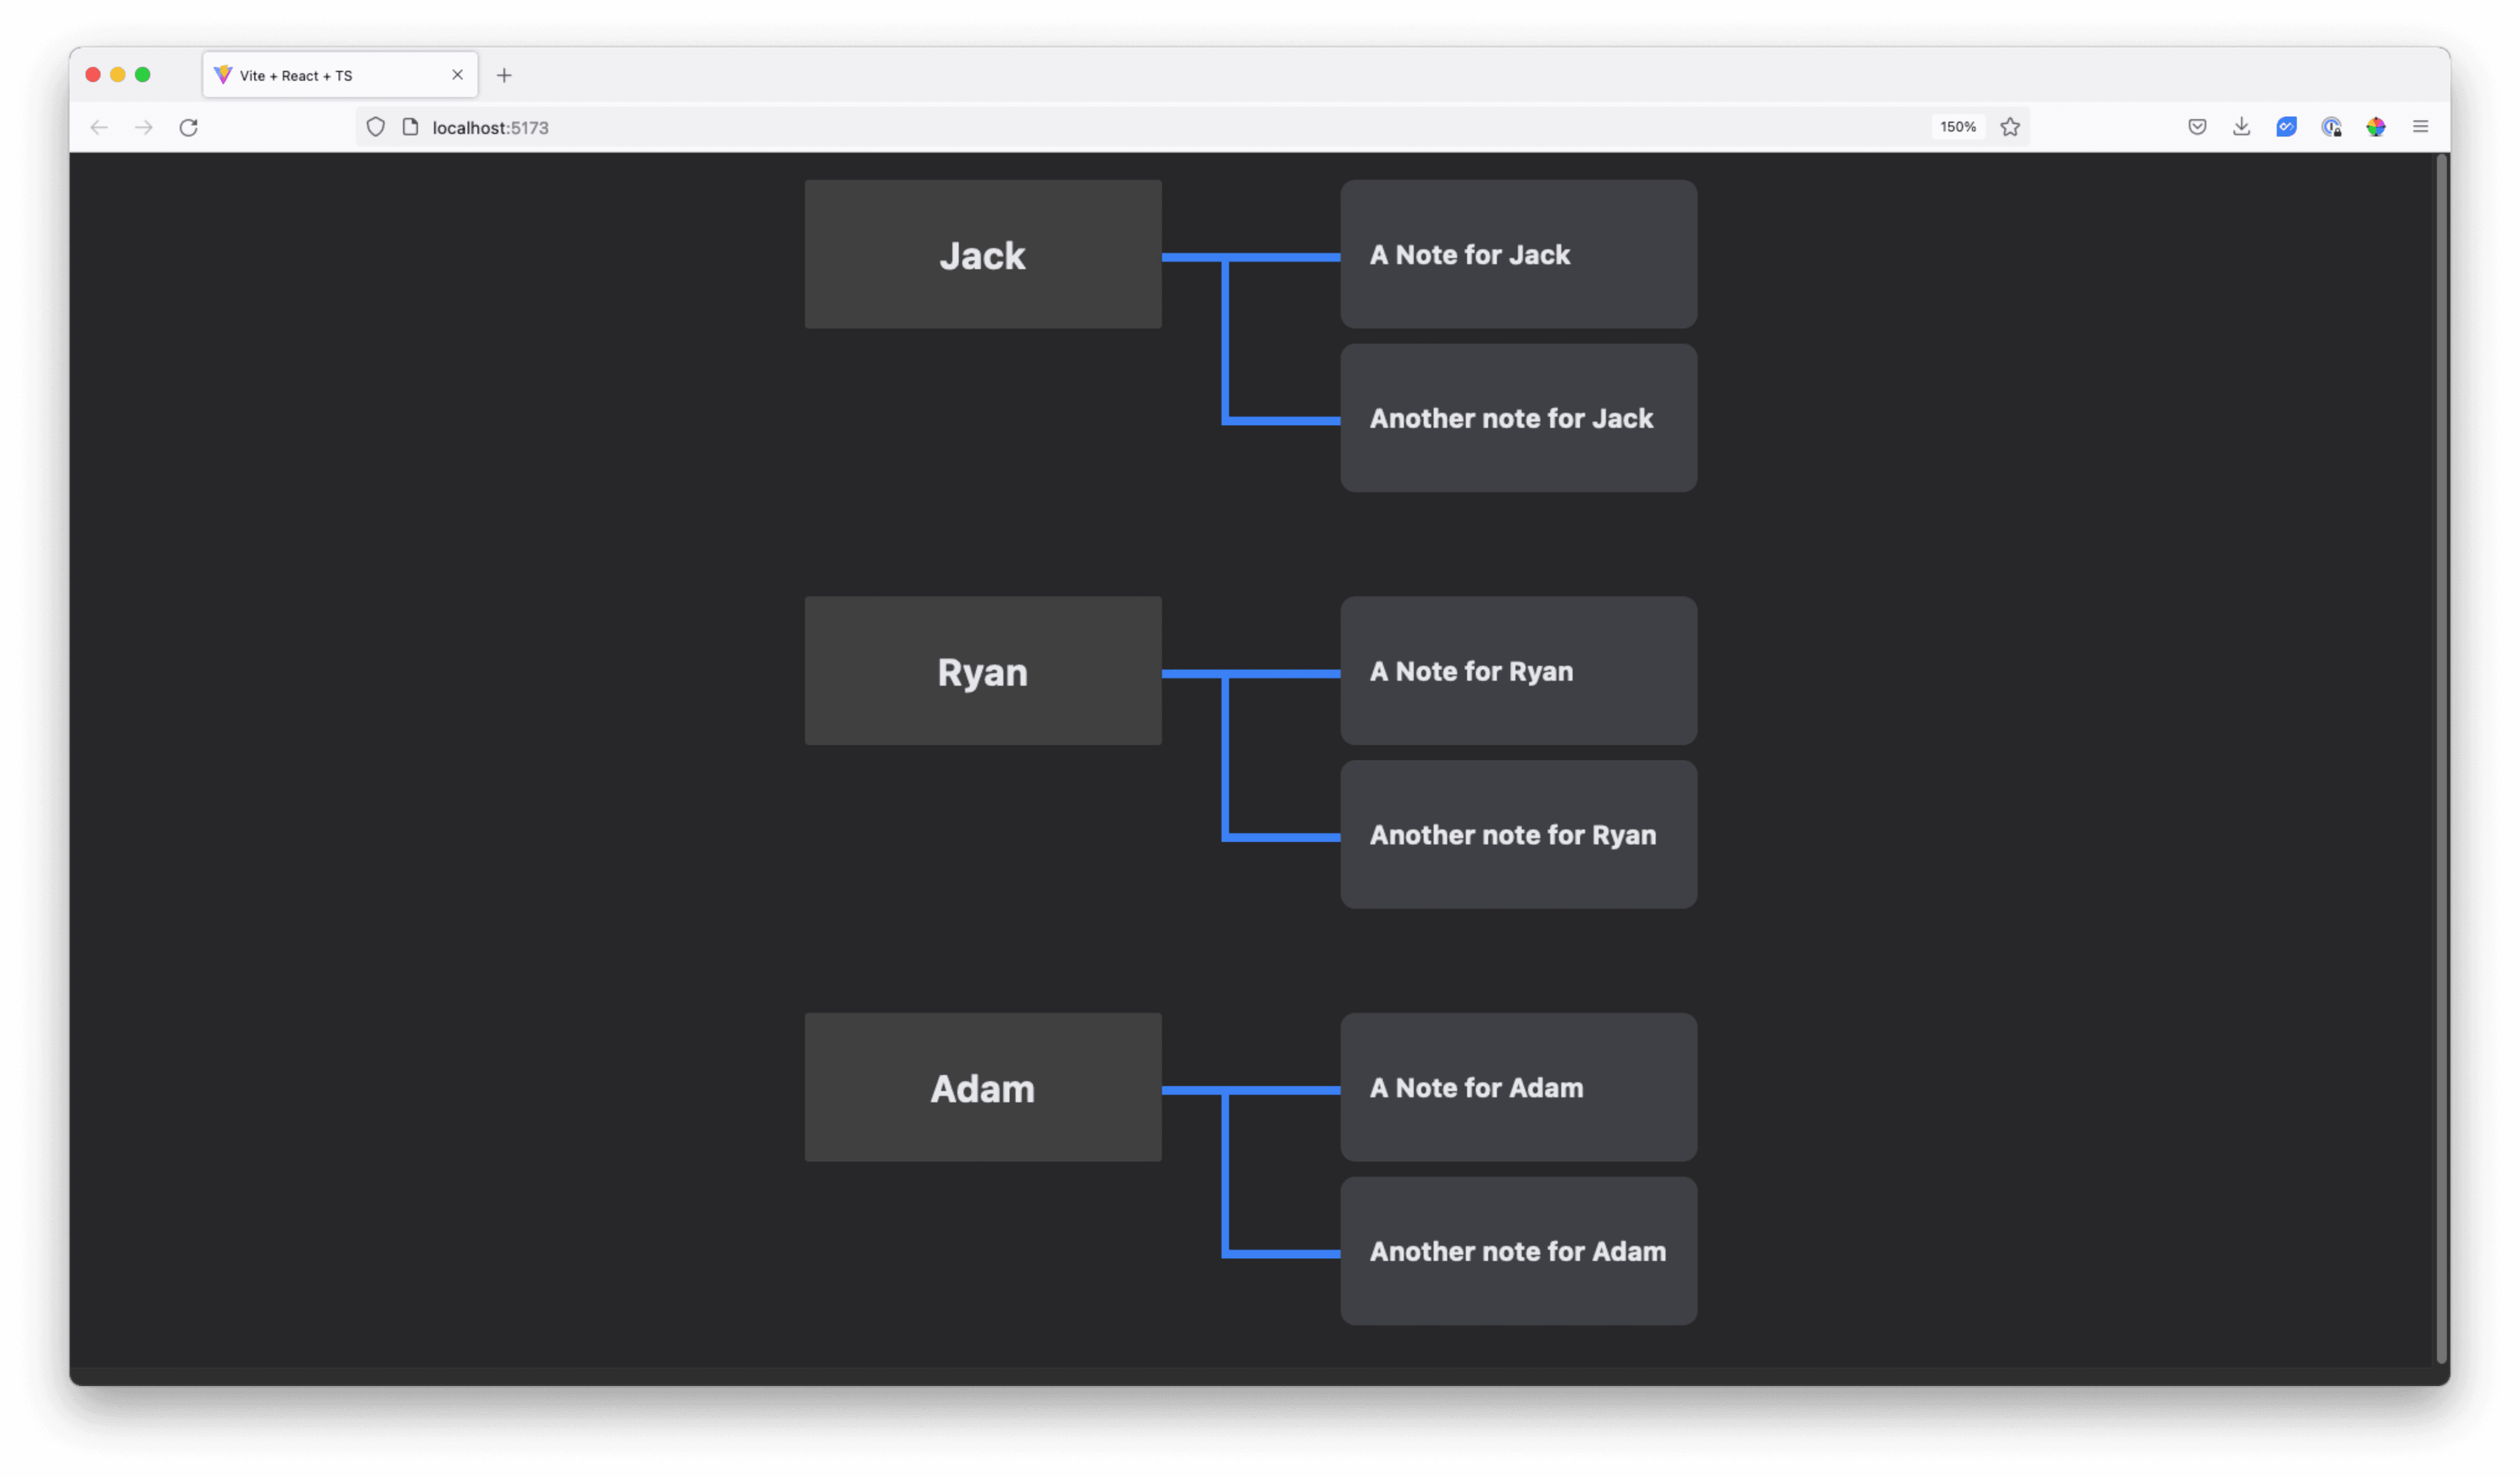Reset the 150% zoom level badge
This screenshot has height=1478, width=2520.
(x=1957, y=127)
